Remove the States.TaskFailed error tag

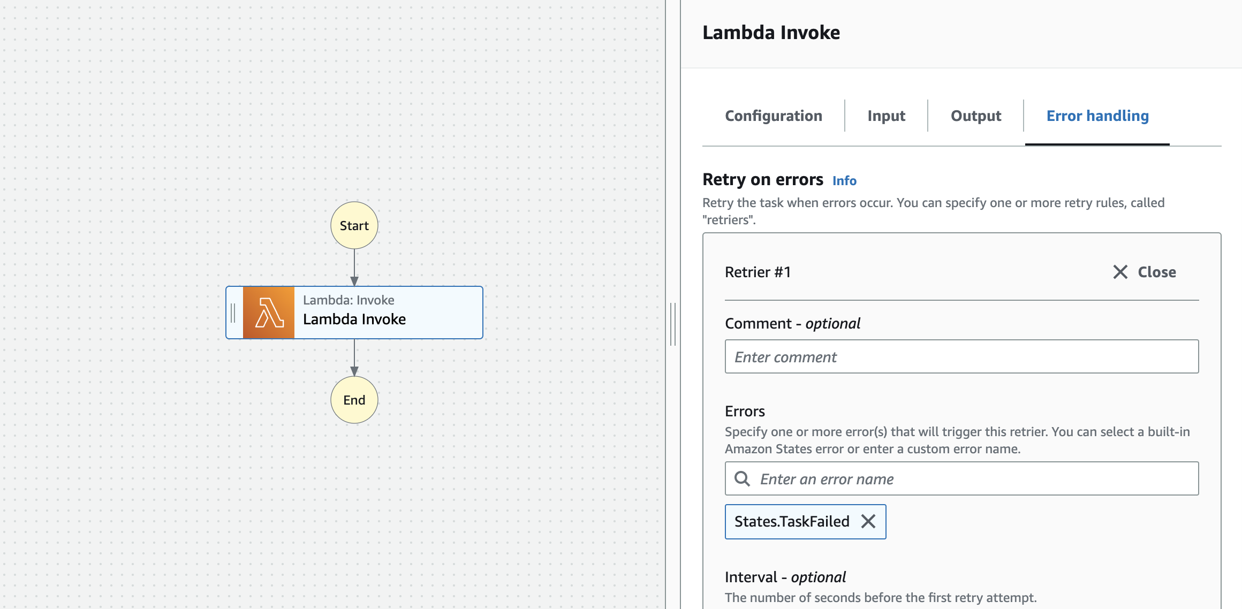coord(868,521)
